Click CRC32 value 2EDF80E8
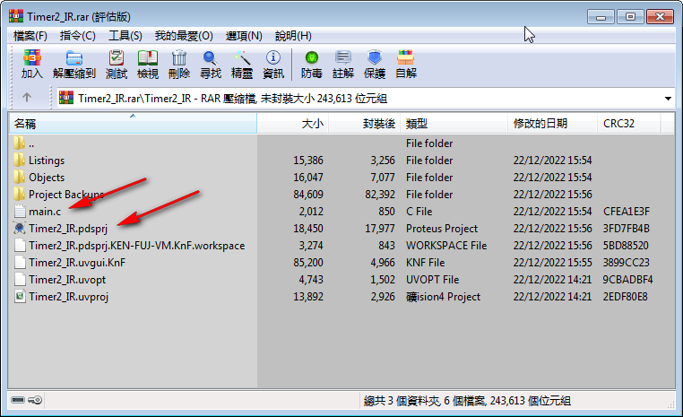This screenshot has width=683, height=417. coord(625,296)
